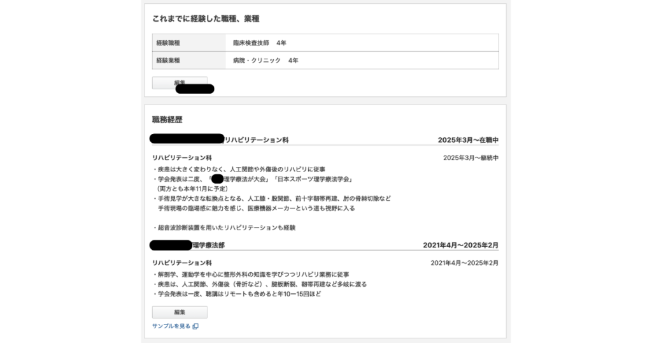Click the 職務経歴 section heading

click(167, 120)
